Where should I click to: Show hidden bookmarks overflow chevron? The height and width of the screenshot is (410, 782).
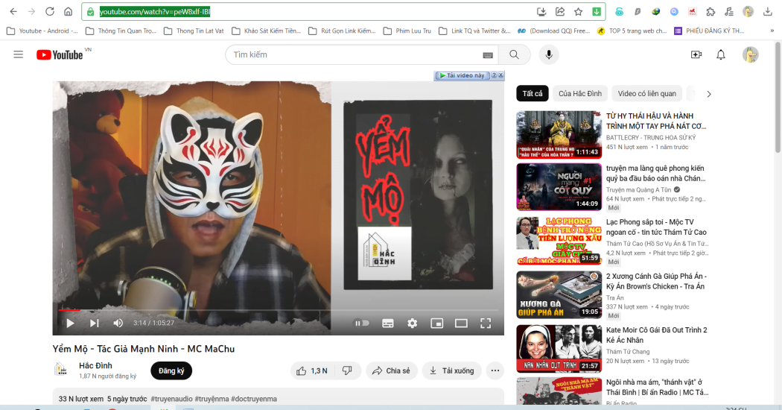772,31
